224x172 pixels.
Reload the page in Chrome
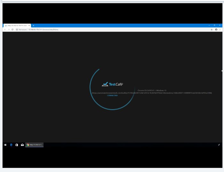[x=12, y=30]
